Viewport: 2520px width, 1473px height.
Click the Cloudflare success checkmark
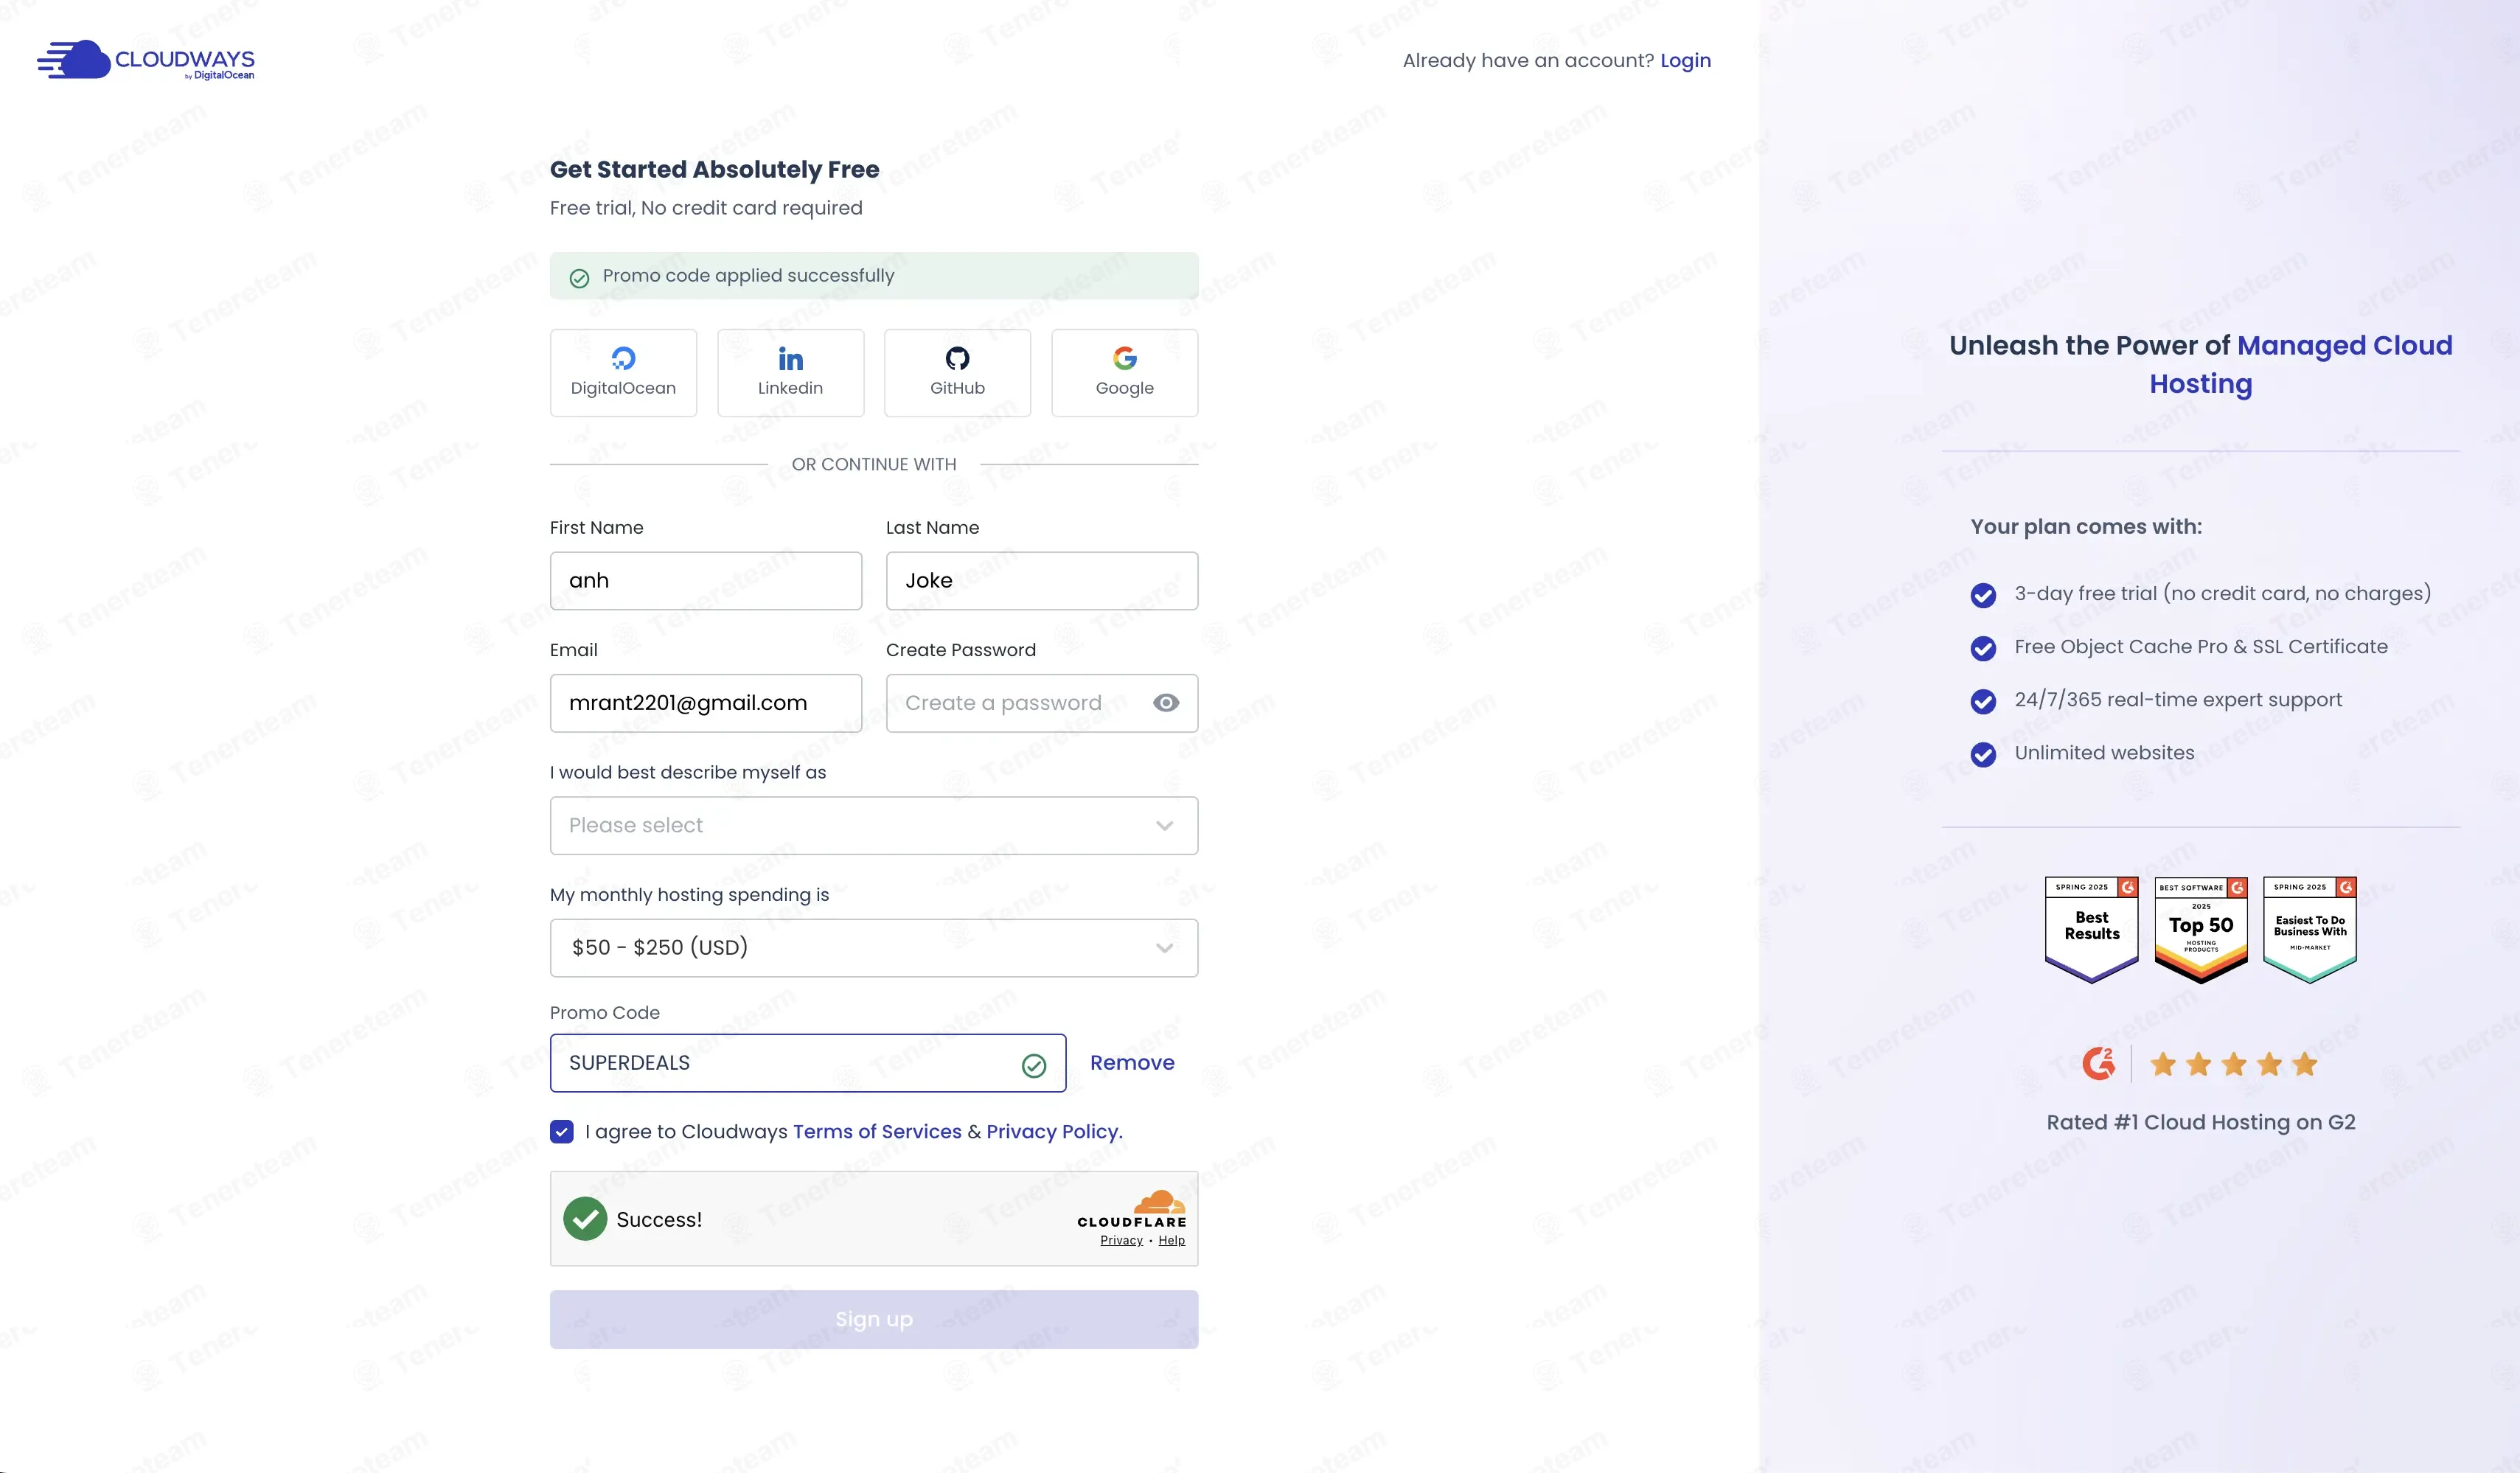point(585,1219)
